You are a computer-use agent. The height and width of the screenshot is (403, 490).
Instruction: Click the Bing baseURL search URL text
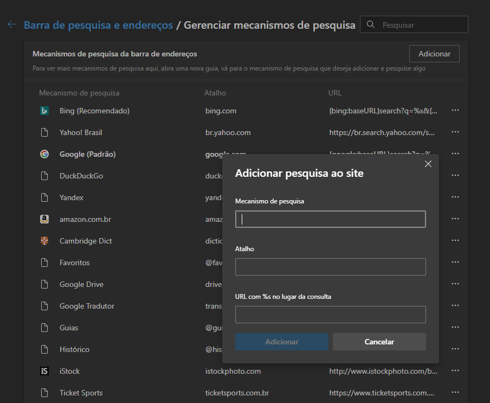pyautogui.click(x=383, y=111)
